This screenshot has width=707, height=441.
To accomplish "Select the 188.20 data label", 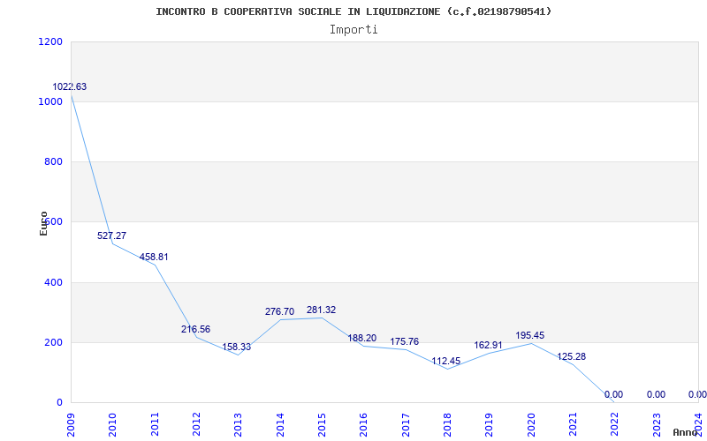I will (362, 339).
